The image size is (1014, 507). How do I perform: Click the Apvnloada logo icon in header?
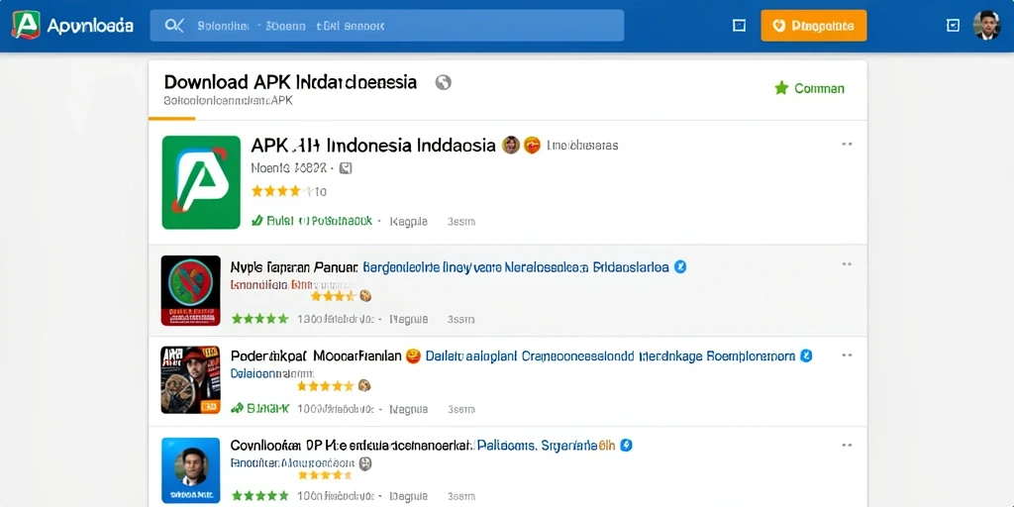(x=26, y=25)
